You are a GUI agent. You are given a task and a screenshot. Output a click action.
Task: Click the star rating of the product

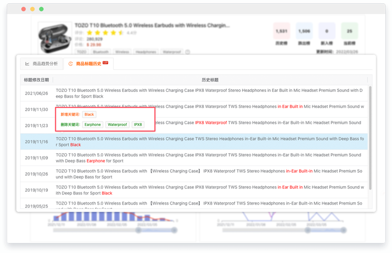pyautogui.click(x=105, y=33)
